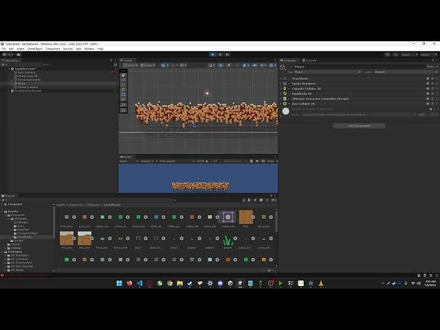Toggle the Box Collider 2D enabled checkbox
440x330 pixels.
(x=289, y=104)
